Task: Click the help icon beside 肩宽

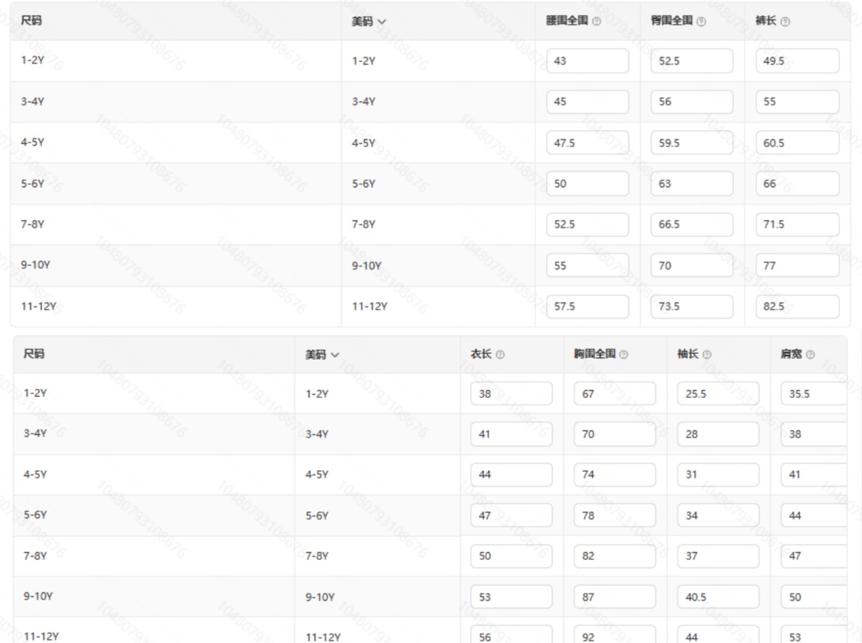Action: [810, 355]
